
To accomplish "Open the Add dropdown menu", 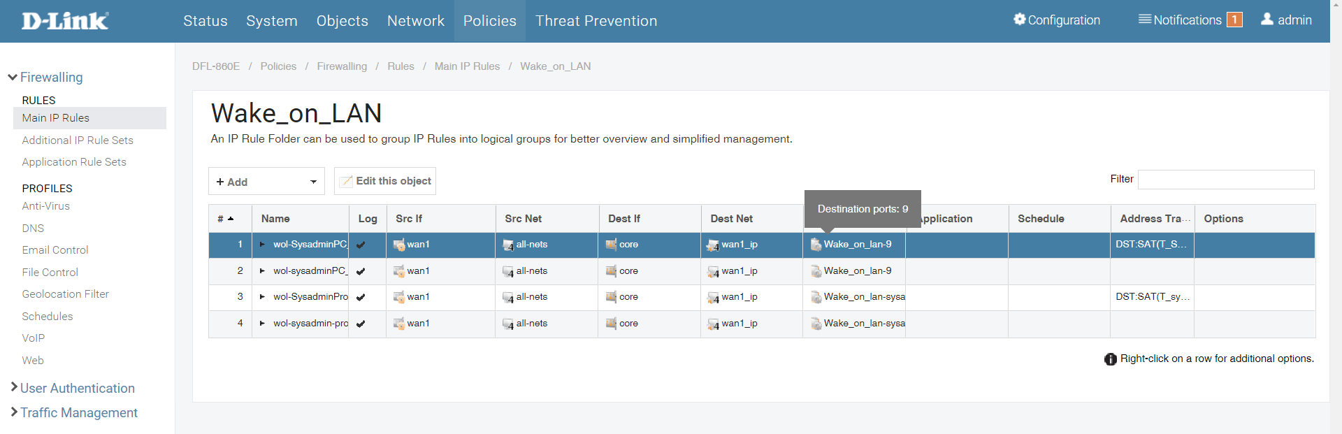I will coord(266,182).
